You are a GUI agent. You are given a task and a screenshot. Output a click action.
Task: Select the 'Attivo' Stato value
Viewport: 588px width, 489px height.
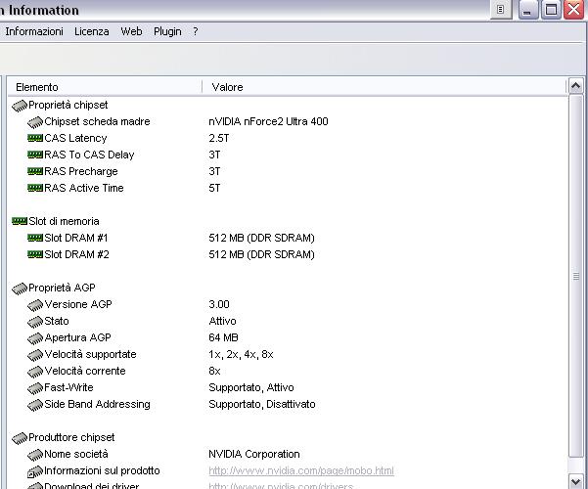222,321
